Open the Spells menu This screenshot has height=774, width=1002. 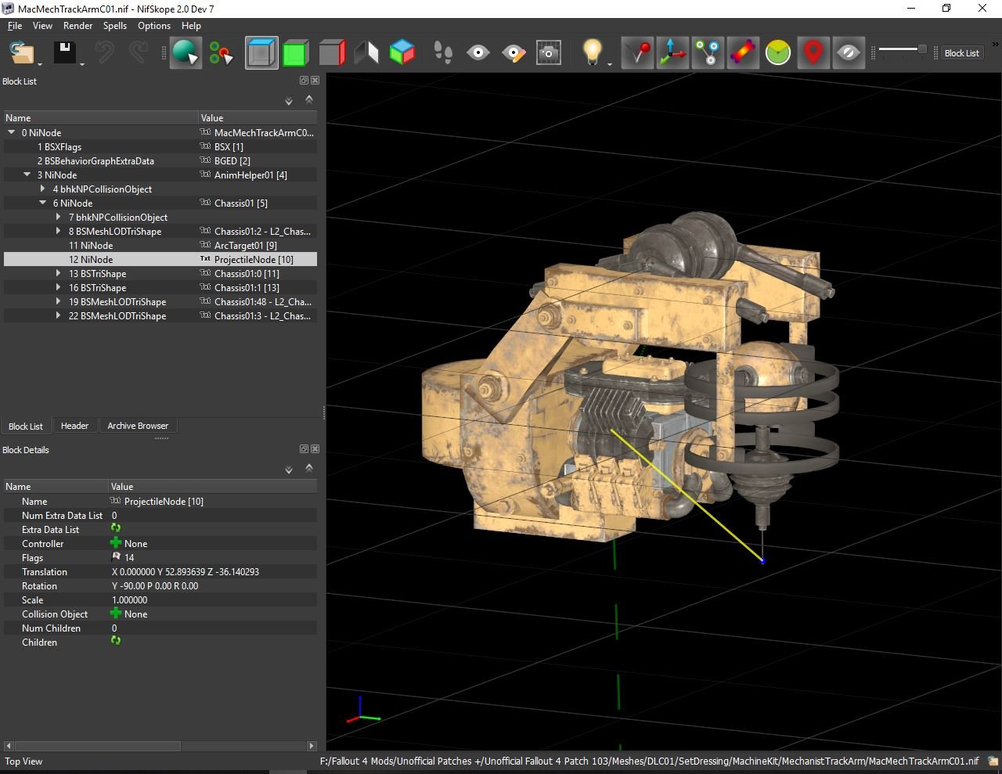115,25
